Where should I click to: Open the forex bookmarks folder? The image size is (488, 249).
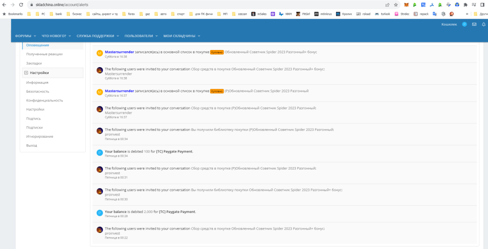point(129,14)
